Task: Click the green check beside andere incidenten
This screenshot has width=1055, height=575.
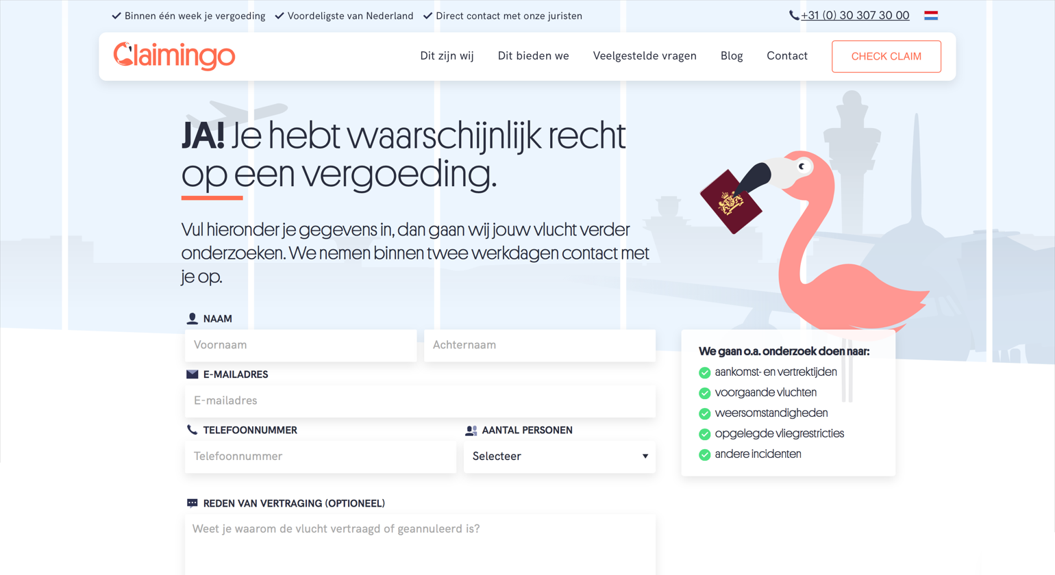Action: (x=704, y=455)
